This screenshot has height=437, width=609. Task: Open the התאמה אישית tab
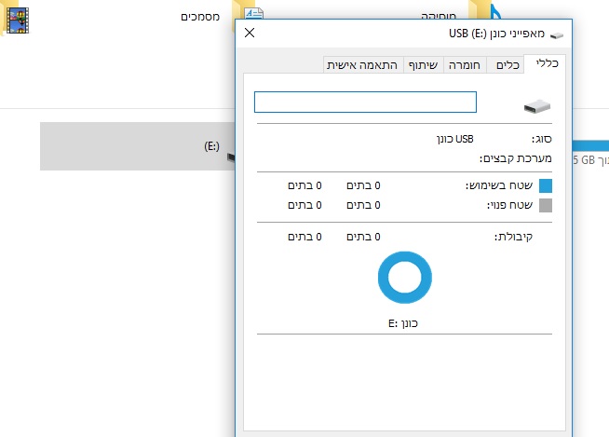(362, 65)
